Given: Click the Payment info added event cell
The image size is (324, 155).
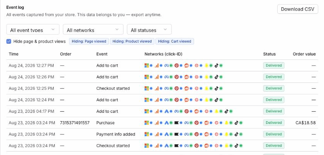Looking at the screenshot, I should pos(116,134).
